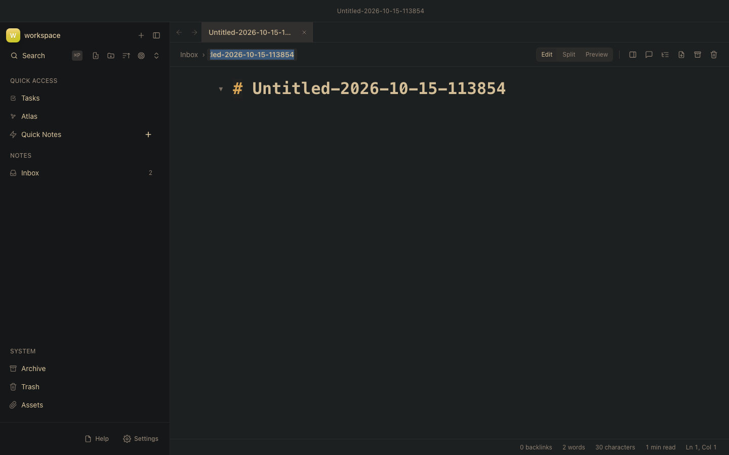
Task: Open Settings
Action: [141, 439]
